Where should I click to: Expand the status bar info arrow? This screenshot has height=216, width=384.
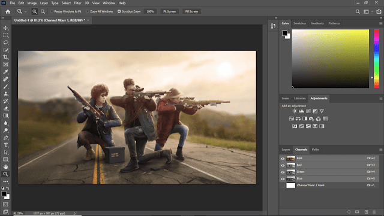75,214
